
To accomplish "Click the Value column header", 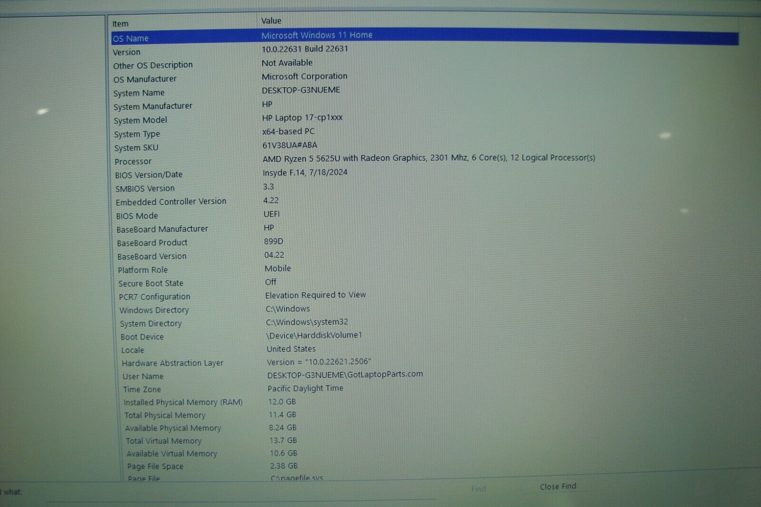I will click(271, 21).
